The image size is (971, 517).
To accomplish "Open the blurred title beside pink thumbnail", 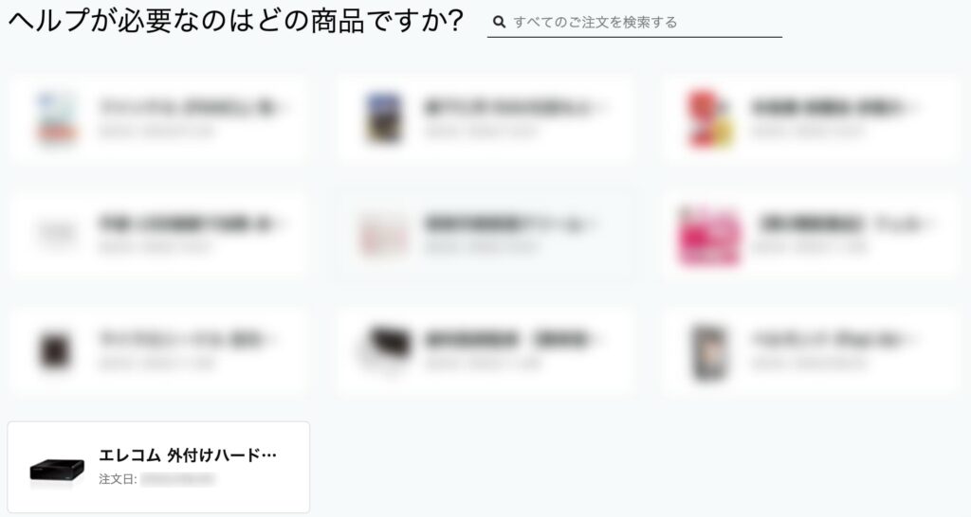I will pyautogui.click(x=847, y=223).
